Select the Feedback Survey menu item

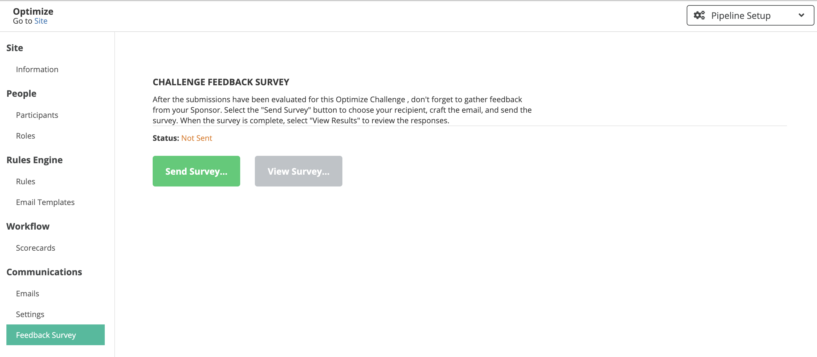point(56,335)
